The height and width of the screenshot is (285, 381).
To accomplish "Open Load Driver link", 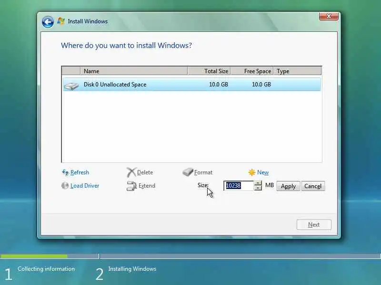I will [x=85, y=186].
